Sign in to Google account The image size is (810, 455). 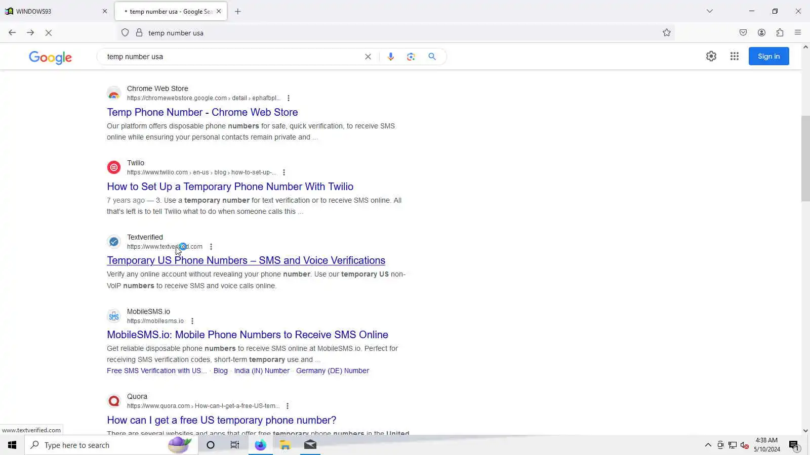(768, 56)
